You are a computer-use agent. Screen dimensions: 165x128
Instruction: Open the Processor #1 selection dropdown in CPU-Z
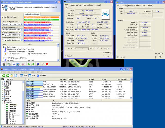pyautogui.click(x=87, y=49)
